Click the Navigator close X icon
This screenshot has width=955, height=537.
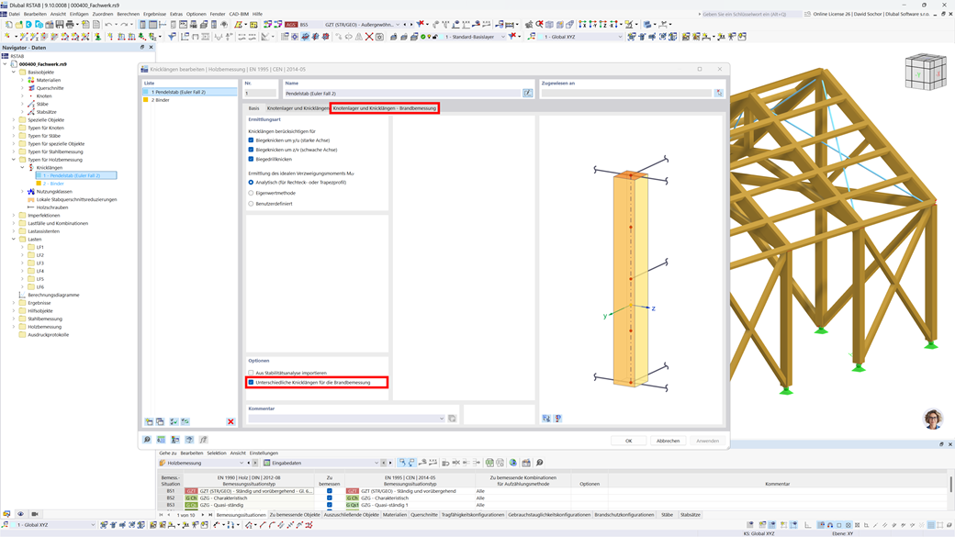click(151, 47)
